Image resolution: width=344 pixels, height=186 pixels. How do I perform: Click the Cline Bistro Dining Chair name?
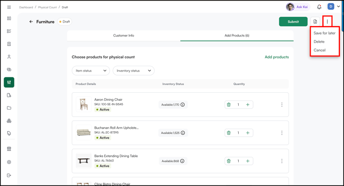112,184
